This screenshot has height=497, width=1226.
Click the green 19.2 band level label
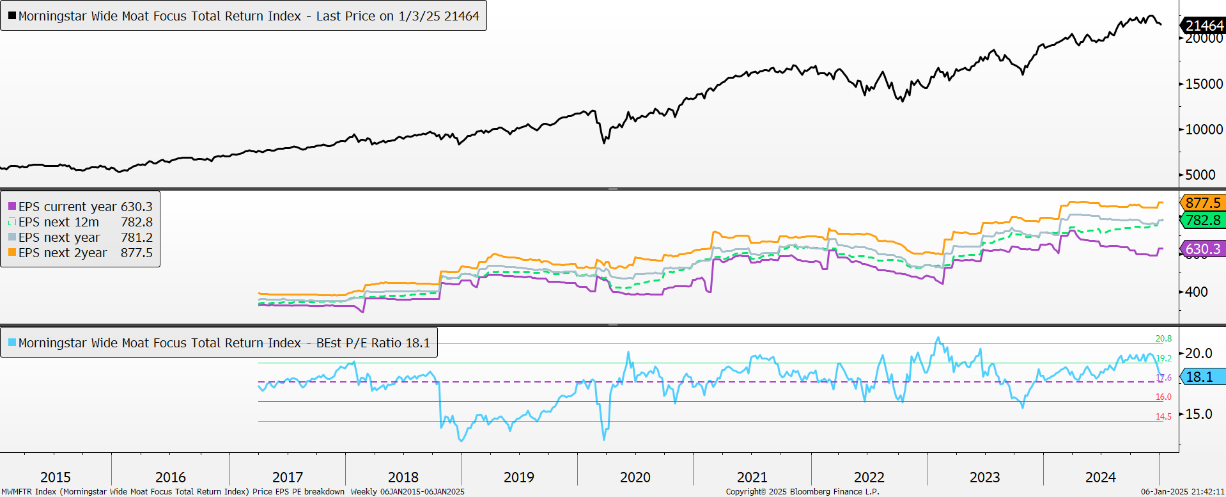click(1163, 358)
